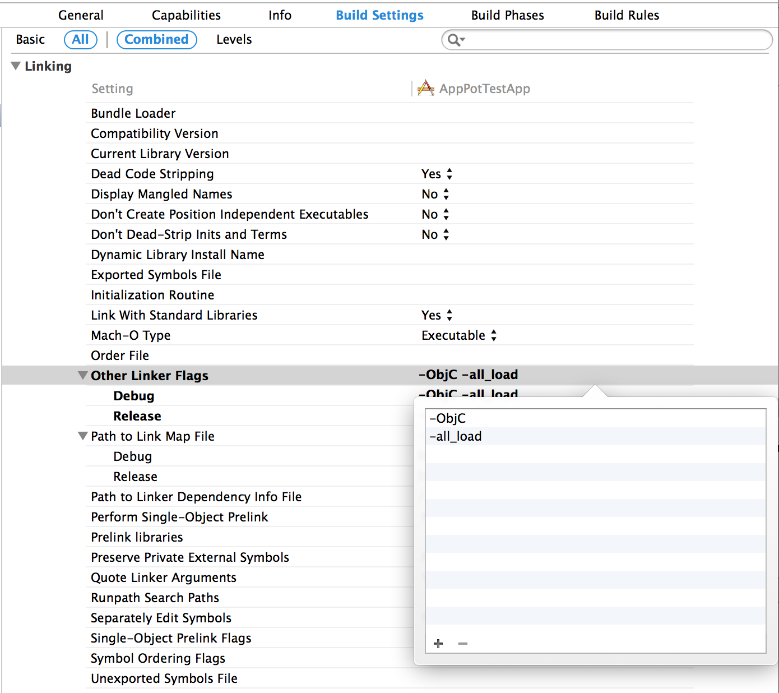Click the Link With Standard Libraries arrows

point(450,315)
